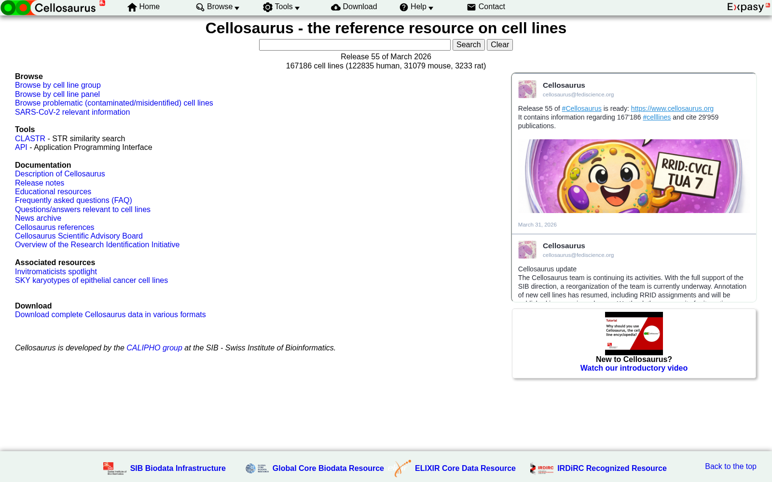The image size is (772, 482).
Task: Click the #celllines hashtag
Action: (657, 117)
